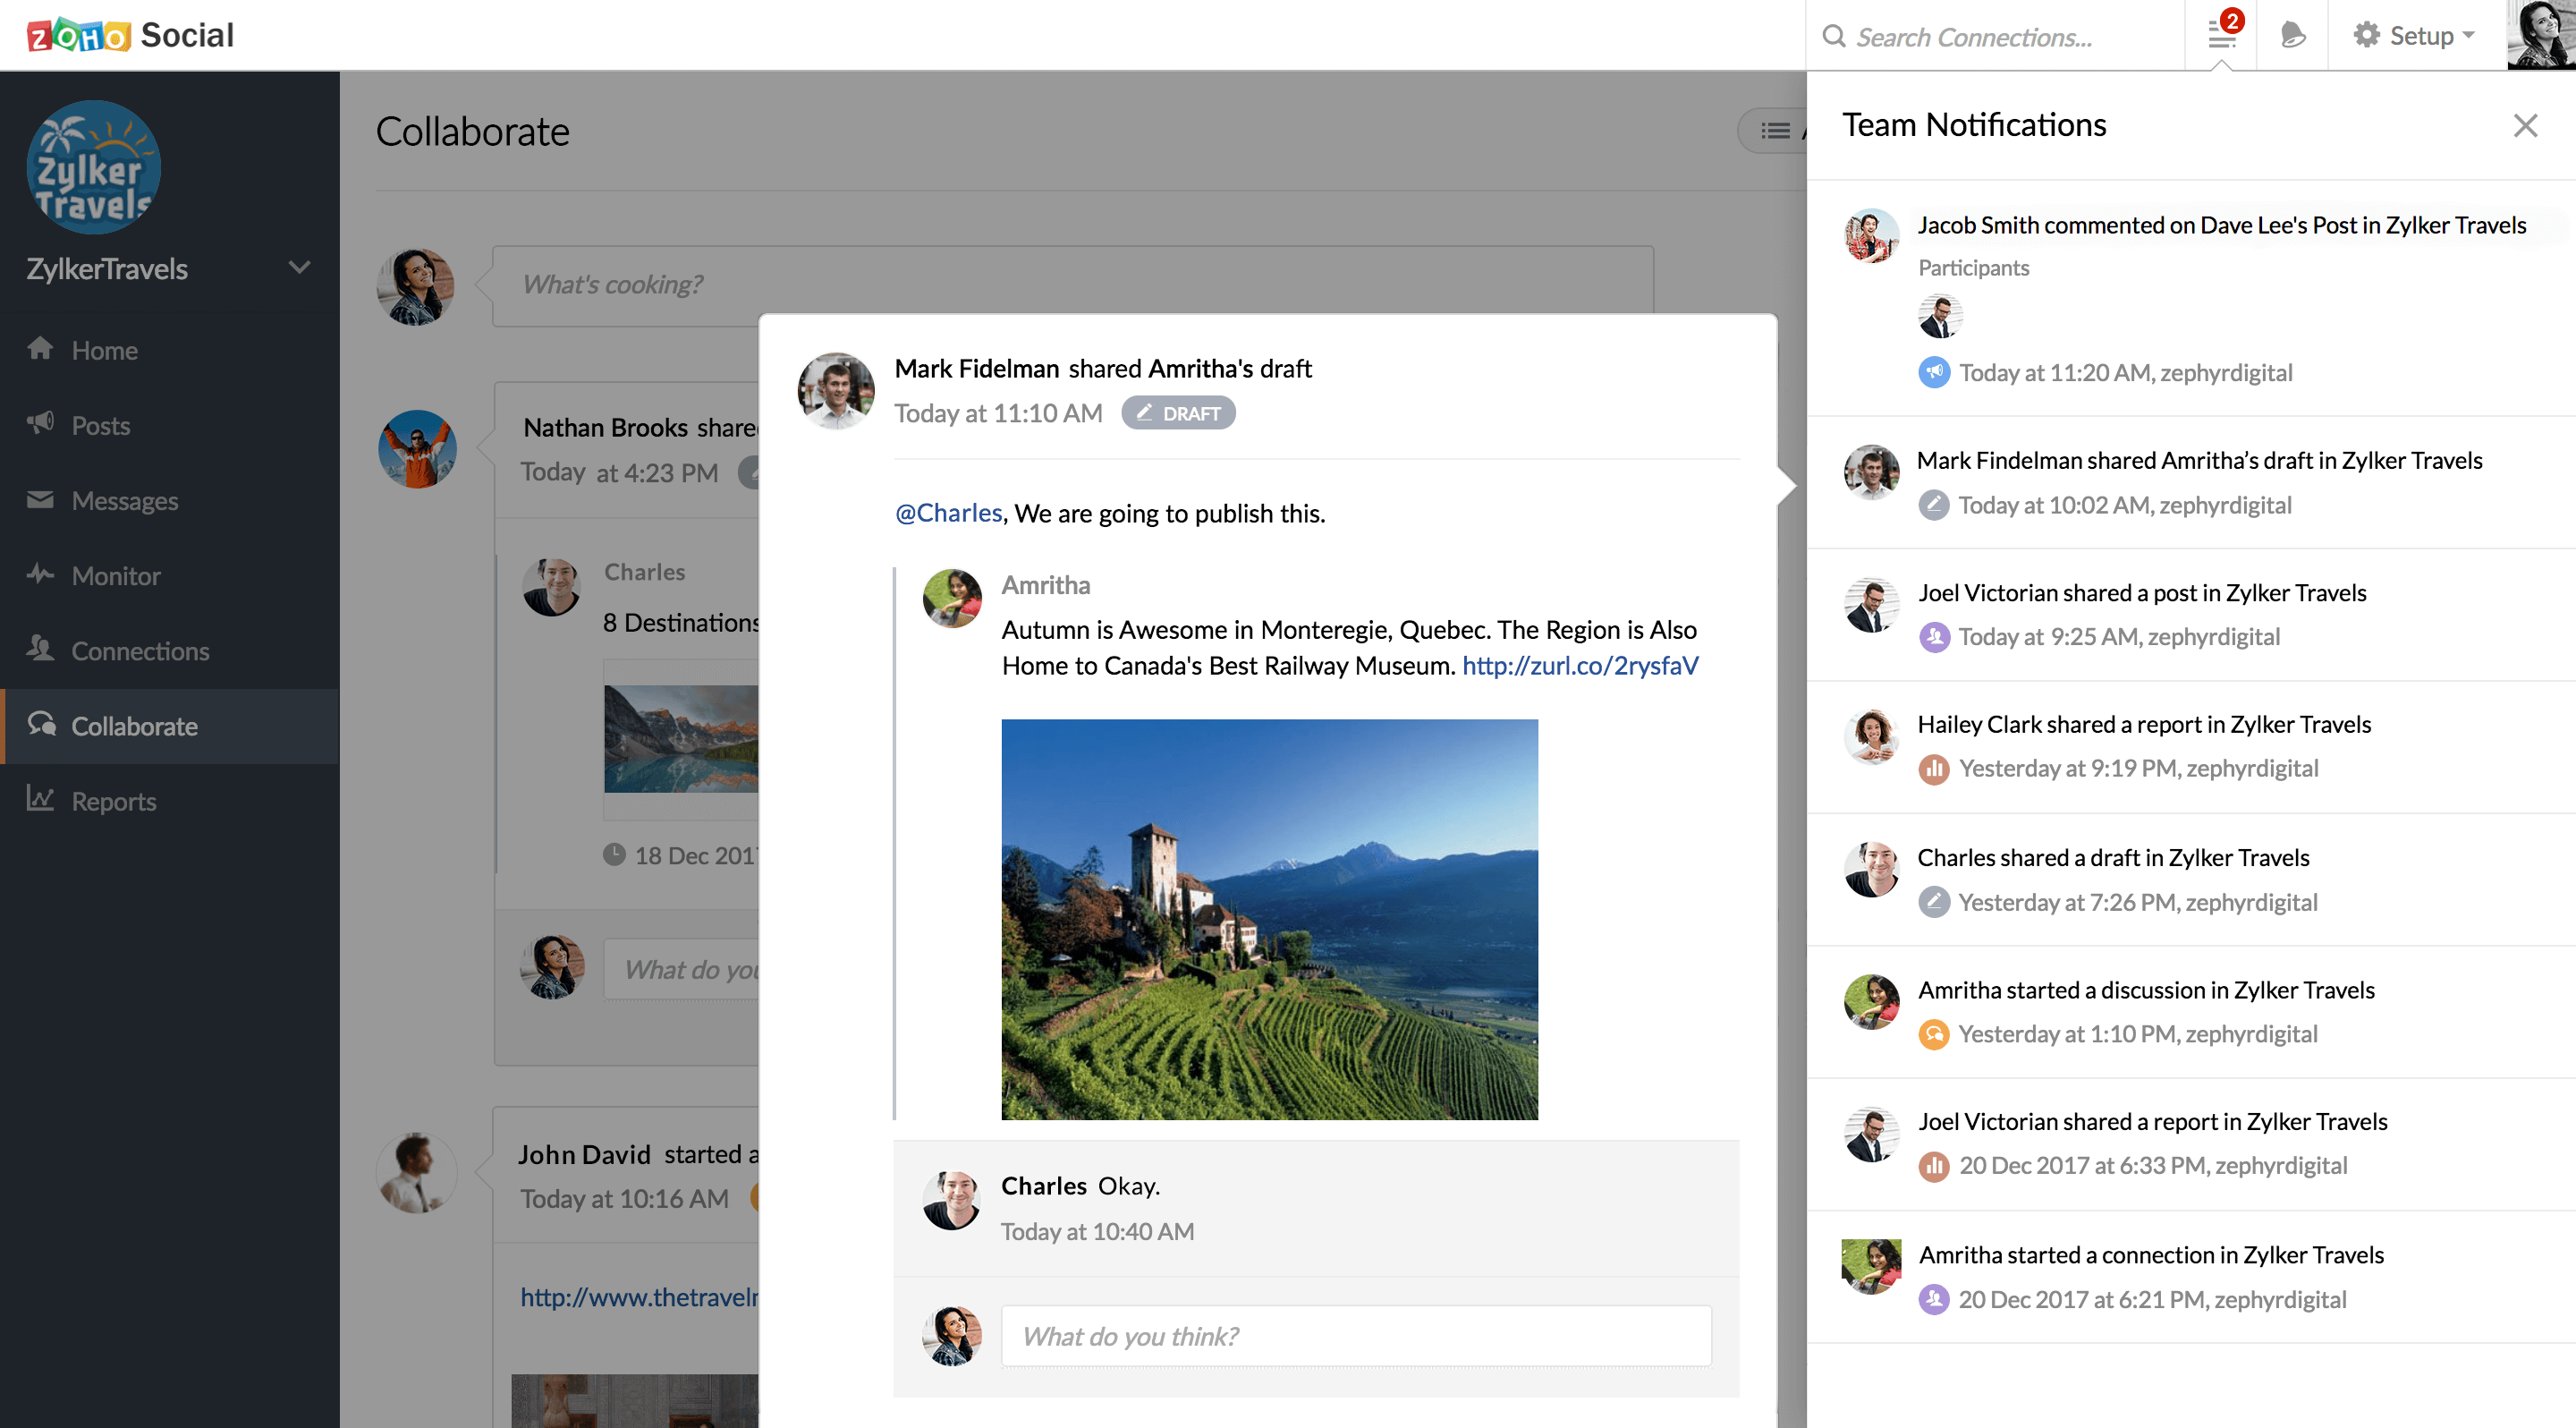Click the Home house icon
This screenshot has height=1428, width=2576.
40,347
